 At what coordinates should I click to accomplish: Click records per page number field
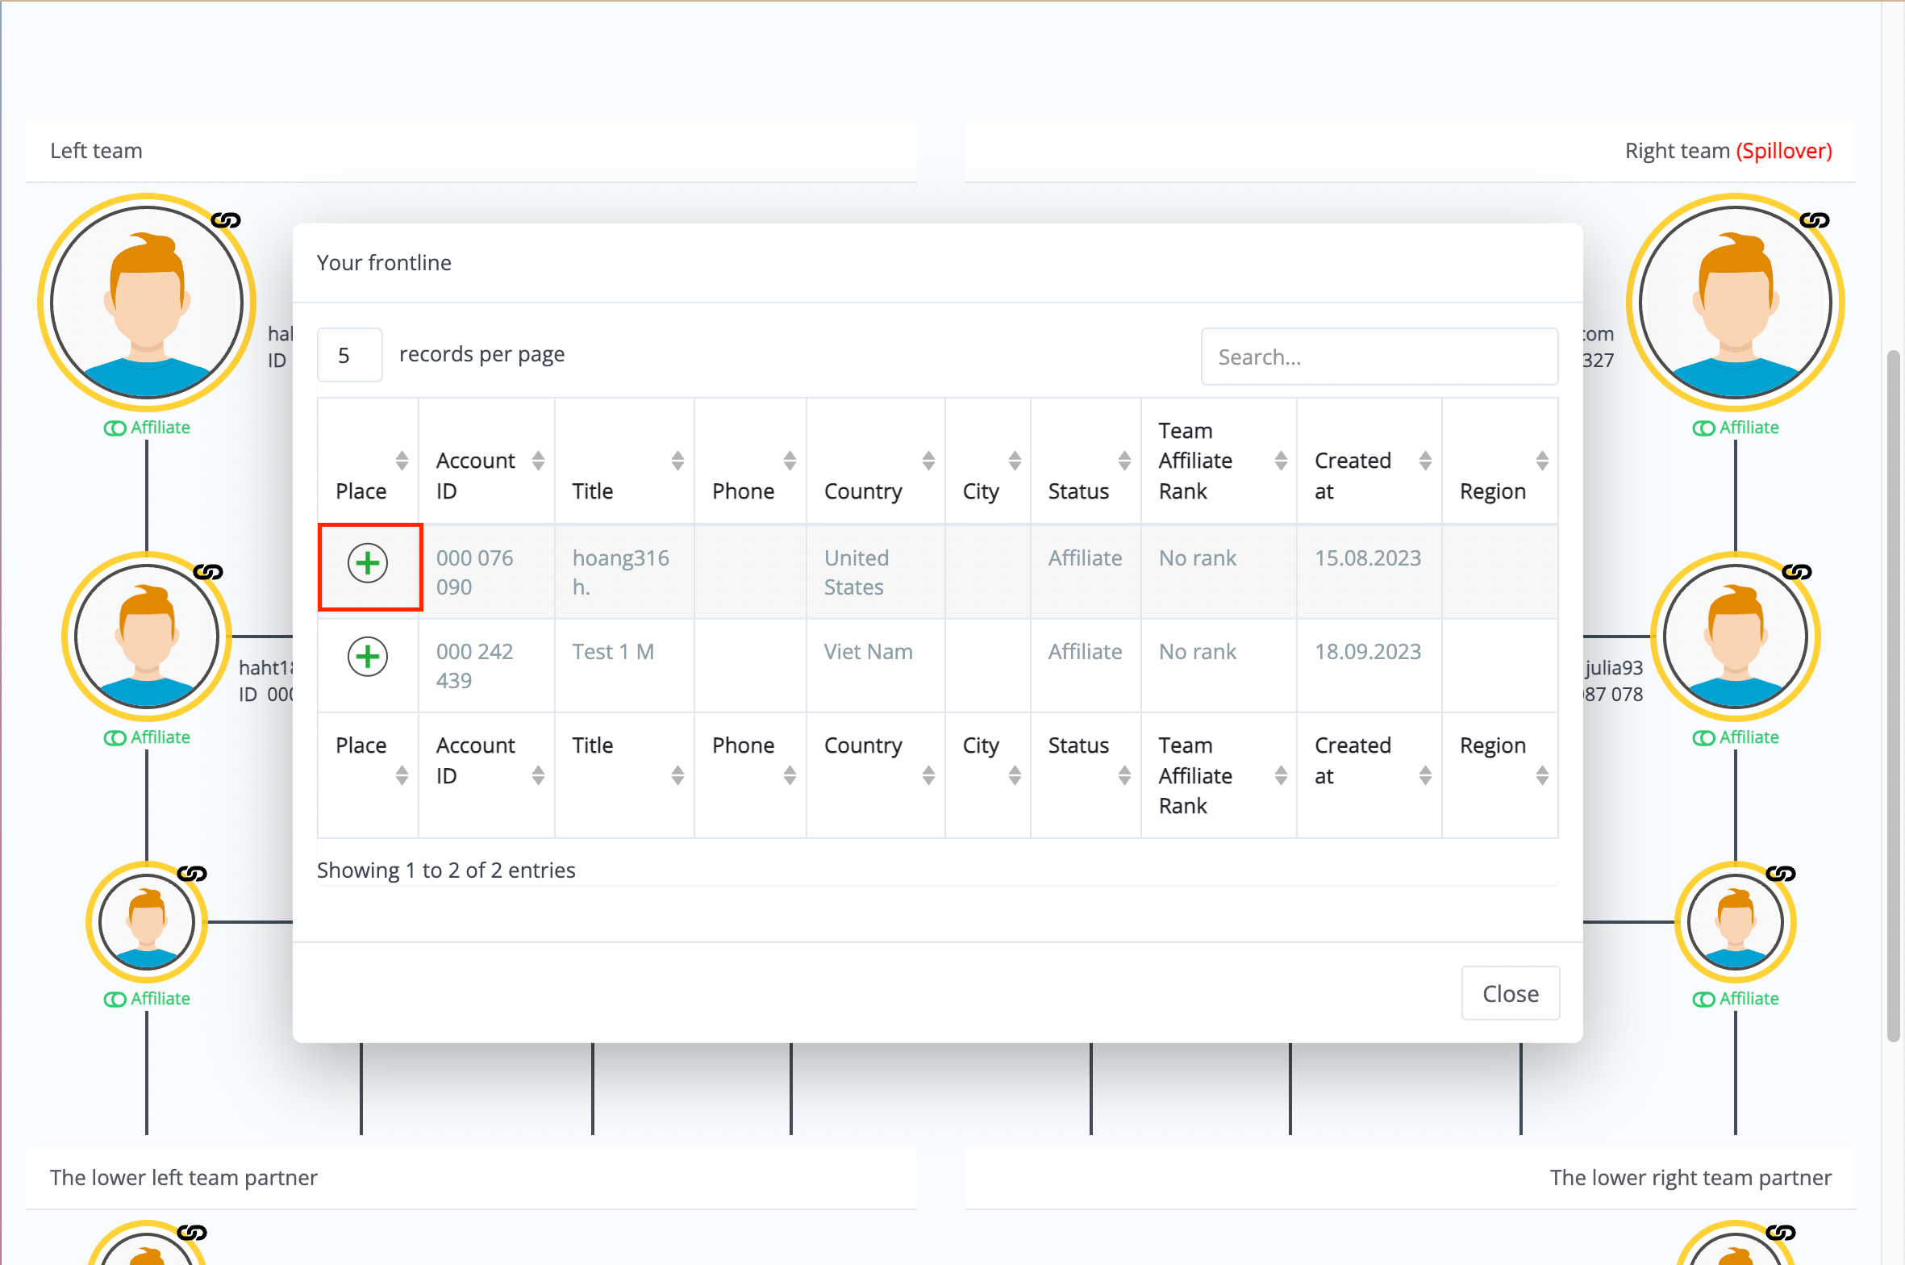(x=349, y=355)
